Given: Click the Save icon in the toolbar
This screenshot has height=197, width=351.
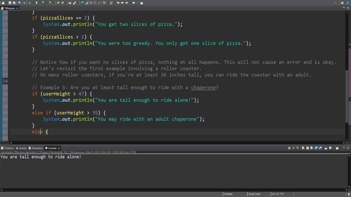Looking at the screenshot, I should tap(10, 3).
